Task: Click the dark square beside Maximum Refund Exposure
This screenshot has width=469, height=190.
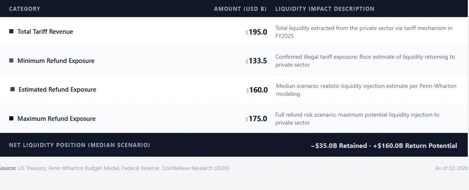Action: [11, 118]
